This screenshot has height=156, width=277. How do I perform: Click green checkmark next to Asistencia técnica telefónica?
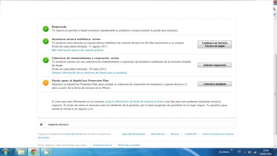click(x=46, y=41)
